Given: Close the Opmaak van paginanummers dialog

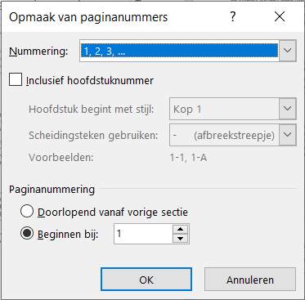Looking at the screenshot, I should [x=280, y=17].
